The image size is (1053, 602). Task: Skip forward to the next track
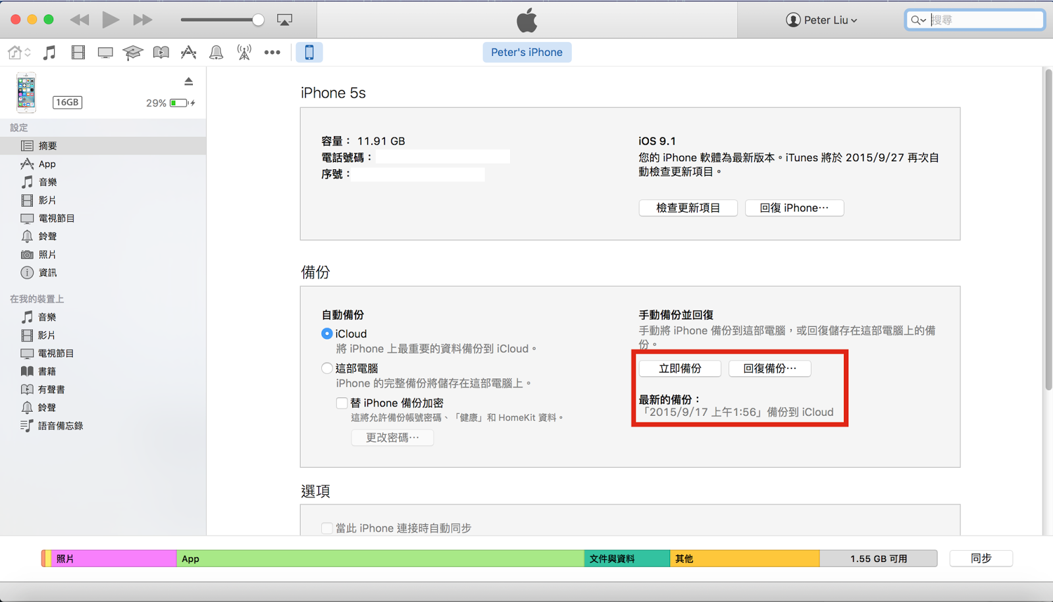pos(142,20)
